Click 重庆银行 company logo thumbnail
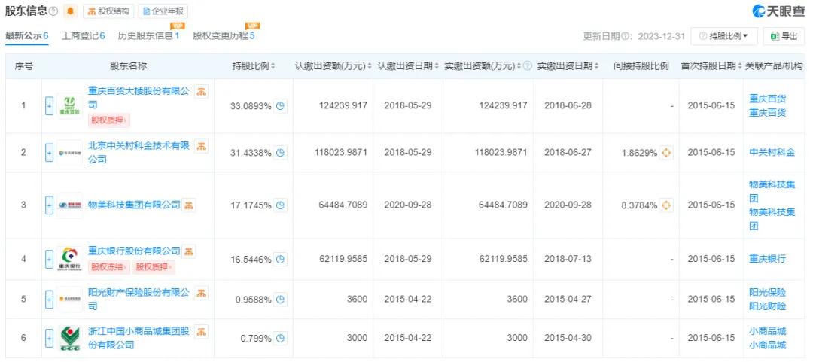The height and width of the screenshot is (362, 813). 69,259
